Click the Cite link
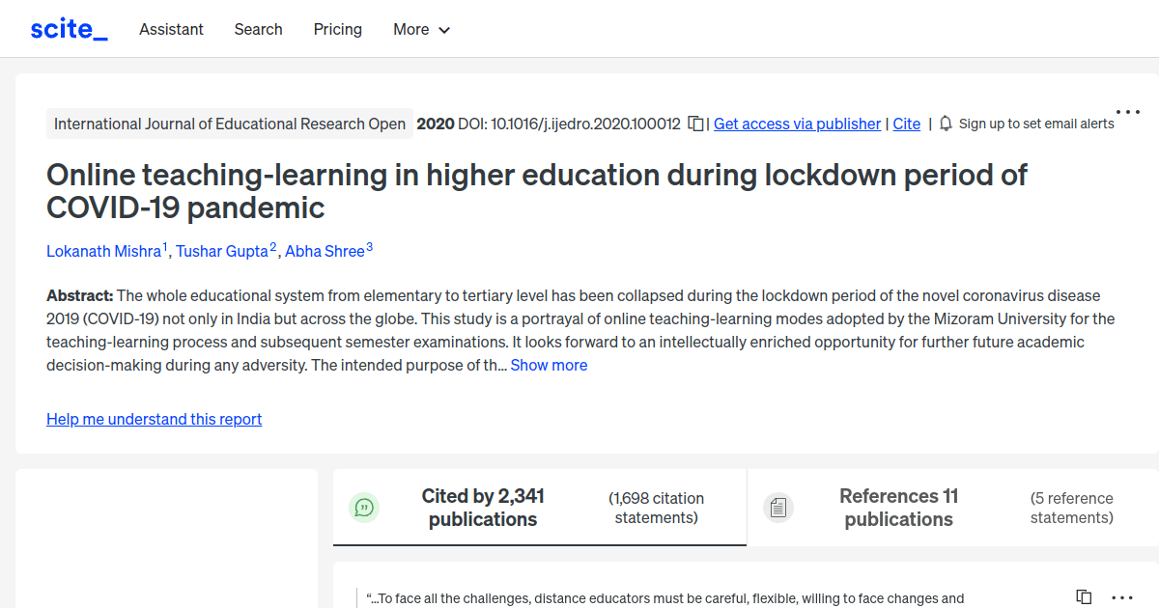 pos(906,124)
